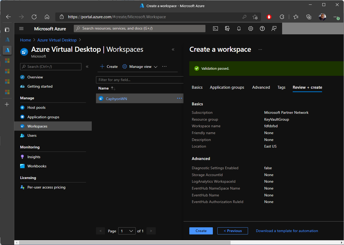Reload the Azure portal page
The width and height of the screenshot is (344, 245).
point(34,17)
